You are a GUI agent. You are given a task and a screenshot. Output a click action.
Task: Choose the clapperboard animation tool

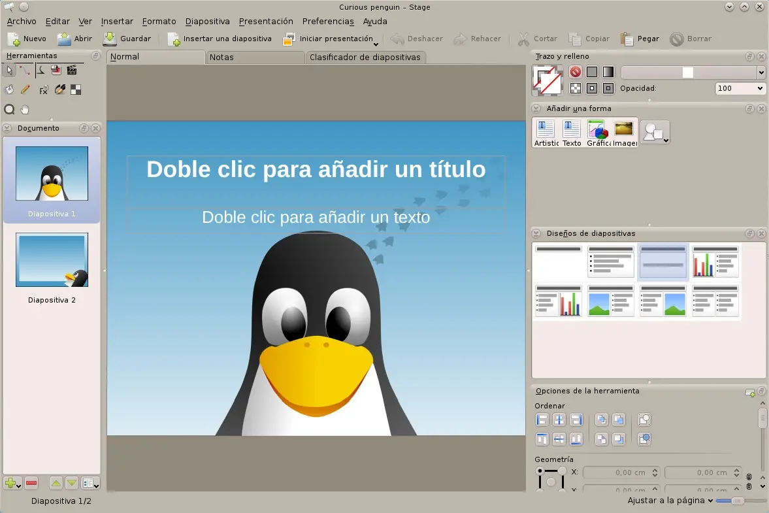pos(72,71)
